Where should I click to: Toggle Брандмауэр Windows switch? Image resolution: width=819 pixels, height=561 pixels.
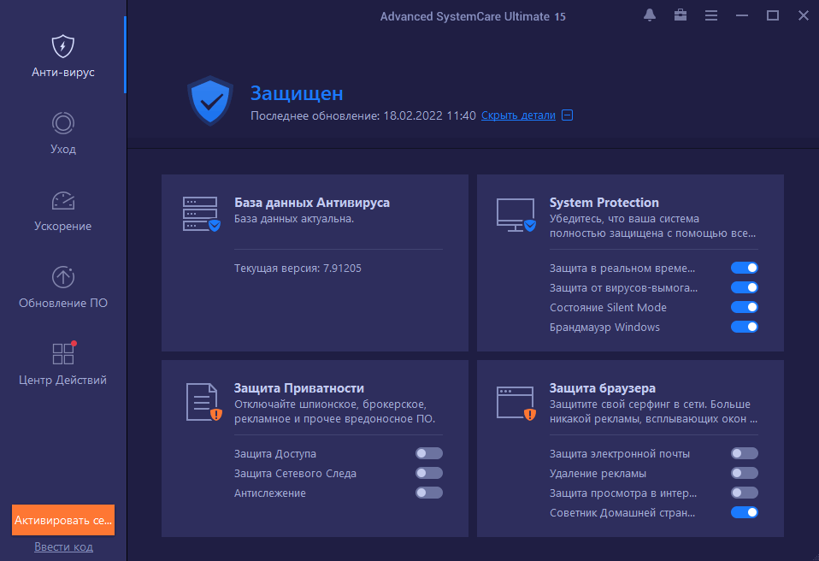click(745, 327)
